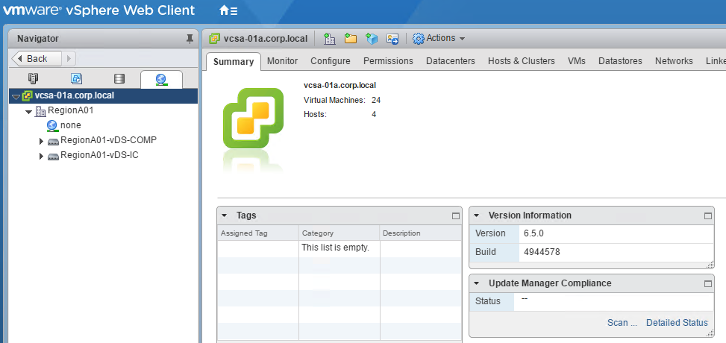
Task: Open the Summary tab
Action: [234, 62]
